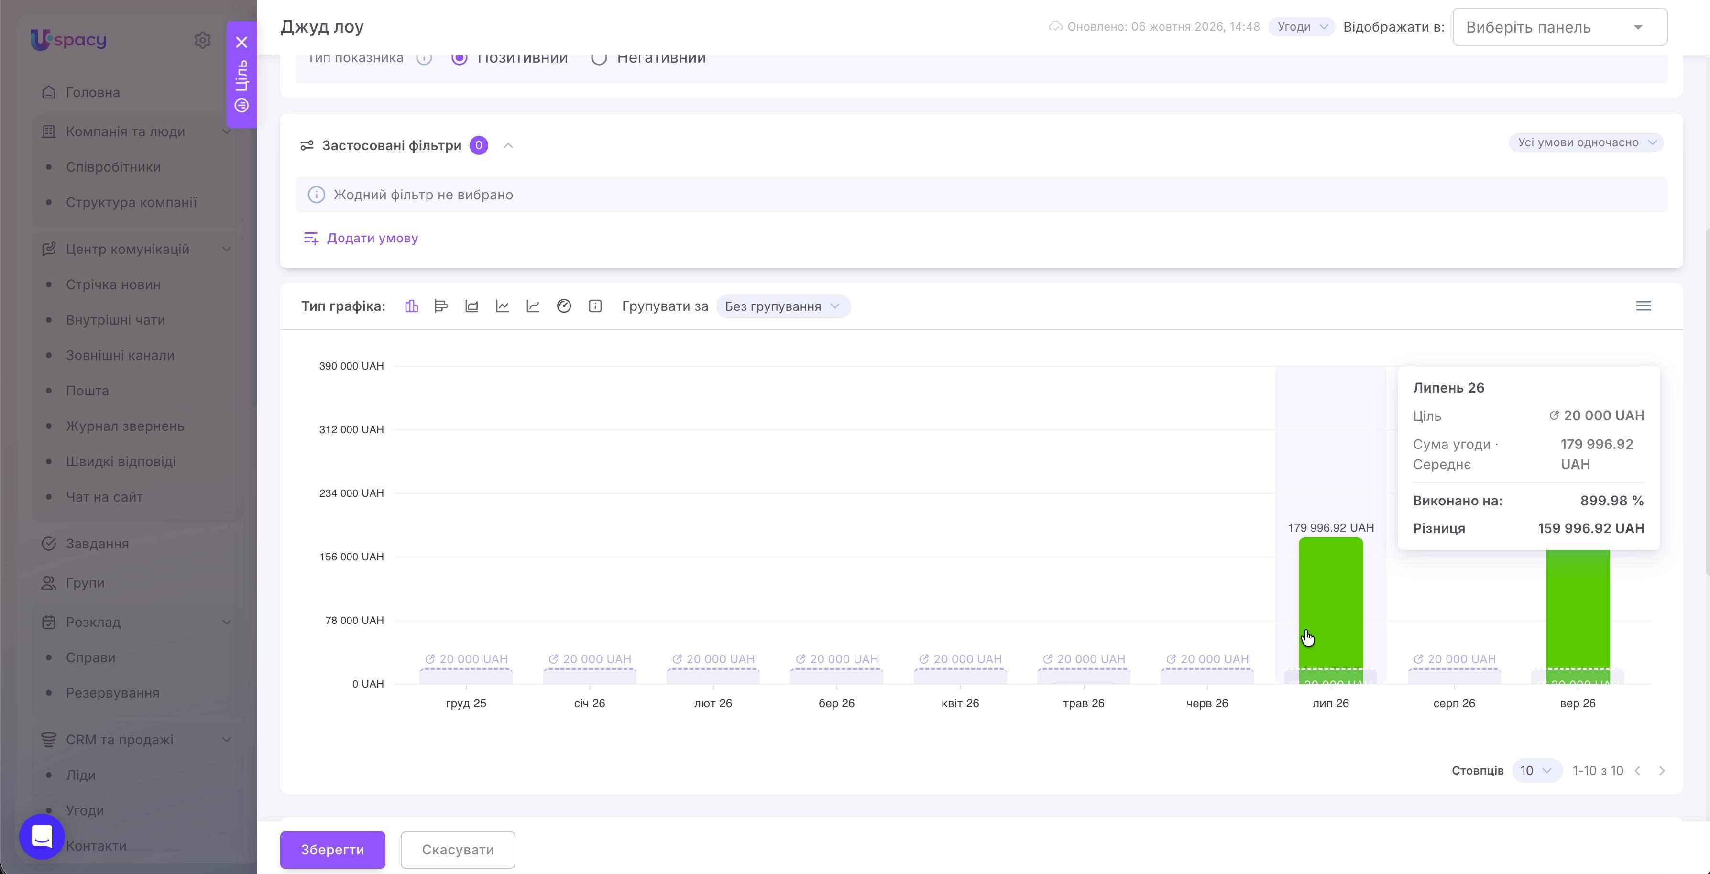Select the horizontal bar chart type

click(x=441, y=306)
